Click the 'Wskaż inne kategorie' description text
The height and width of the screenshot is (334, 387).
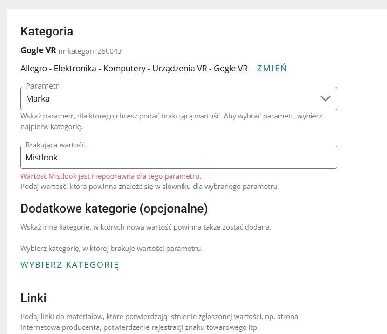point(146,227)
